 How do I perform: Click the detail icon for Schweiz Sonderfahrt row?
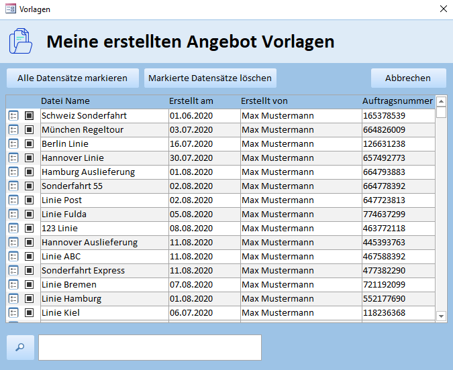[x=13, y=116]
